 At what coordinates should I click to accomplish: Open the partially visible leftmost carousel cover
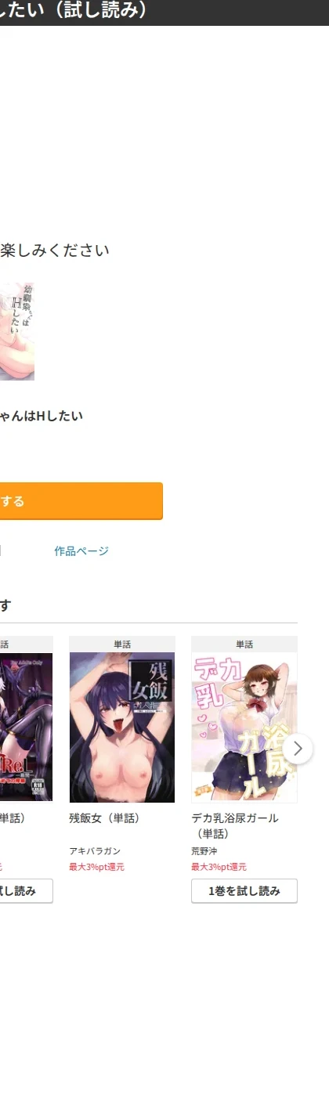[x=26, y=727]
